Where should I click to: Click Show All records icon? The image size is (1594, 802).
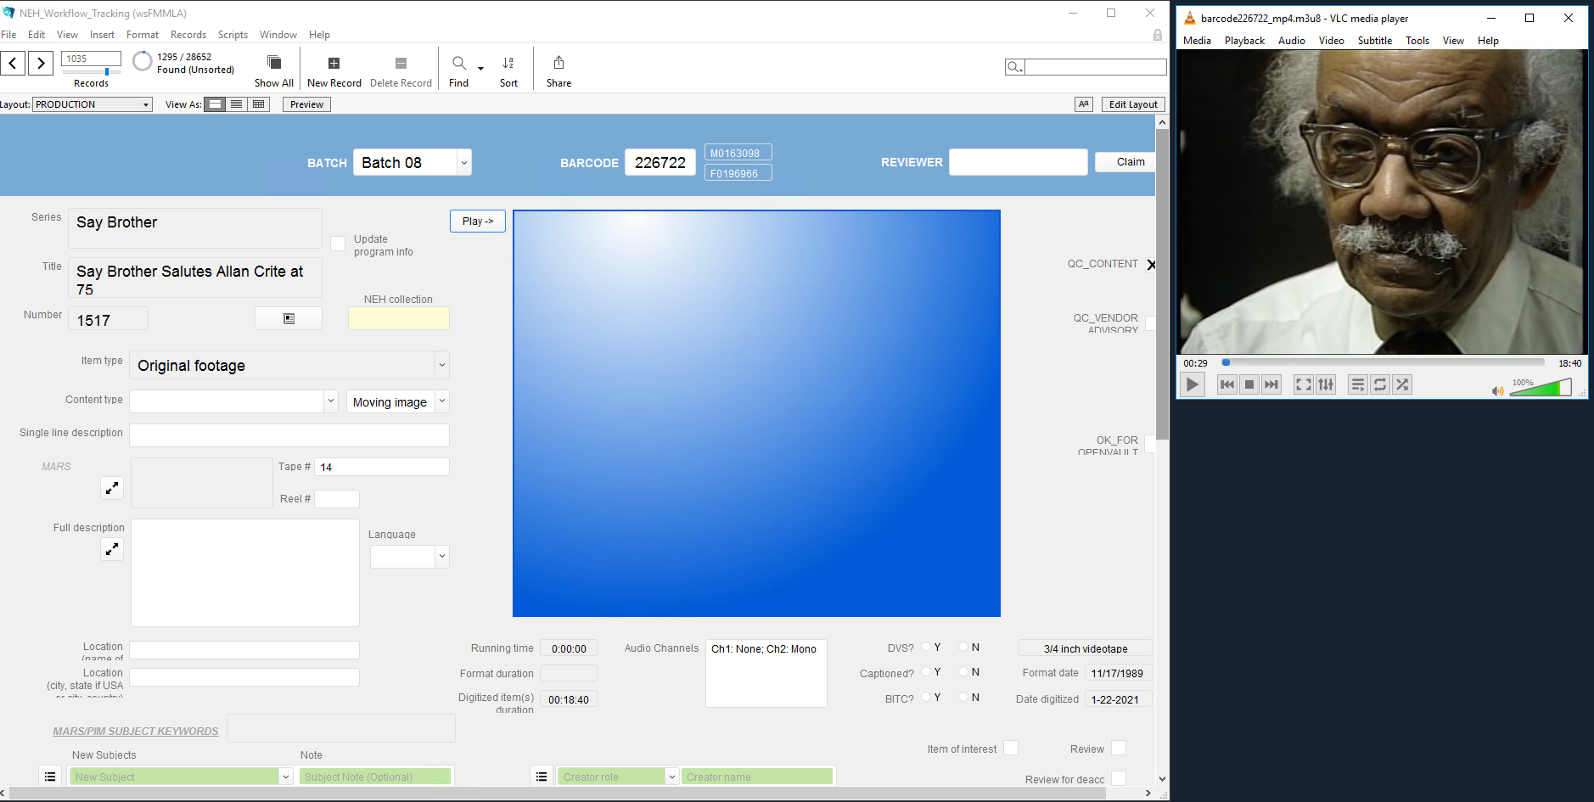pyautogui.click(x=273, y=64)
